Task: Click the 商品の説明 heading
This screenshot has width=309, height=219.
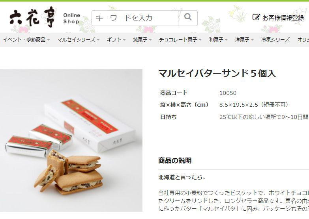Action: click(x=175, y=161)
